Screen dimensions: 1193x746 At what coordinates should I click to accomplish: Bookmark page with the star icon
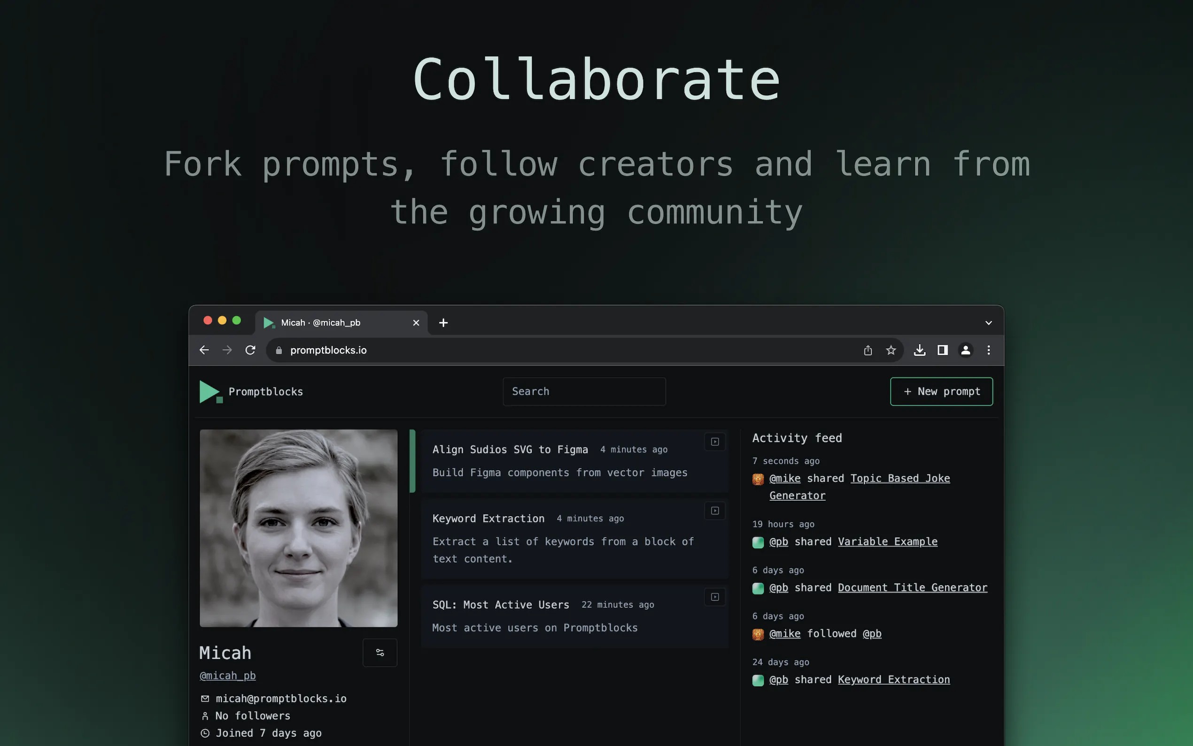click(891, 350)
